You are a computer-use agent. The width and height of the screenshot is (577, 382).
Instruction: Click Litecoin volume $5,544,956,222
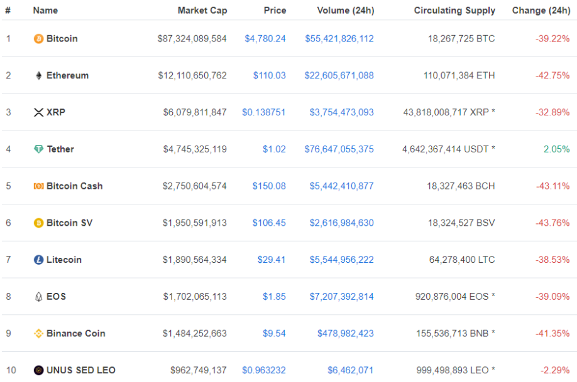click(341, 259)
